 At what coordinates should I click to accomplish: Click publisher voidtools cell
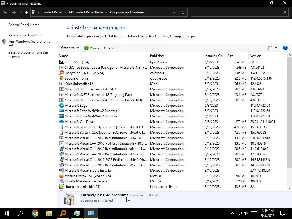tap(157, 73)
